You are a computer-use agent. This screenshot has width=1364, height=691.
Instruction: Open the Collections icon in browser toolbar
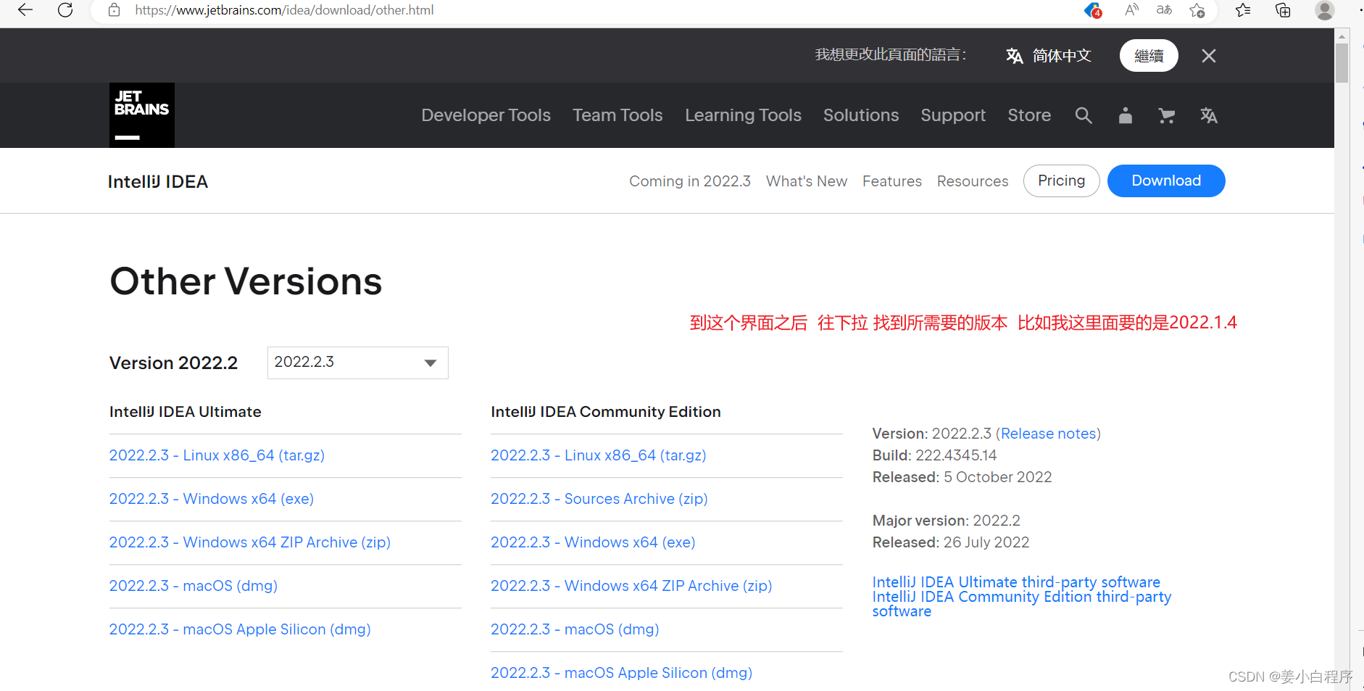coord(1283,10)
